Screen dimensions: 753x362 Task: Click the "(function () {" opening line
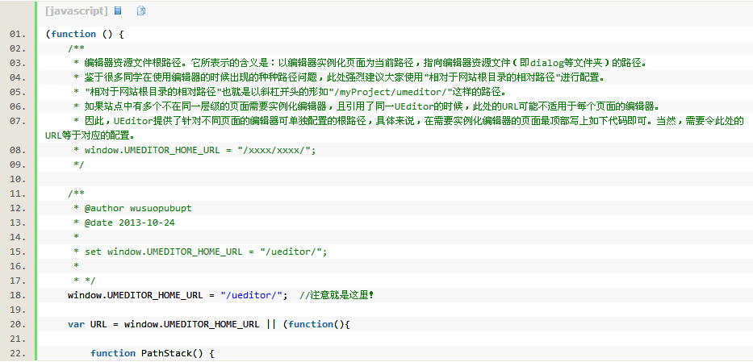[x=85, y=35]
